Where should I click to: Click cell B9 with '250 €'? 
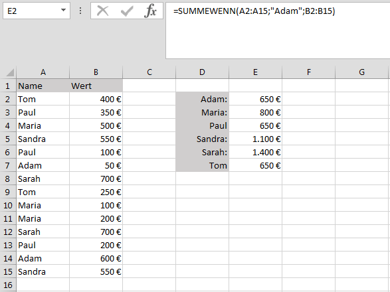click(96, 192)
